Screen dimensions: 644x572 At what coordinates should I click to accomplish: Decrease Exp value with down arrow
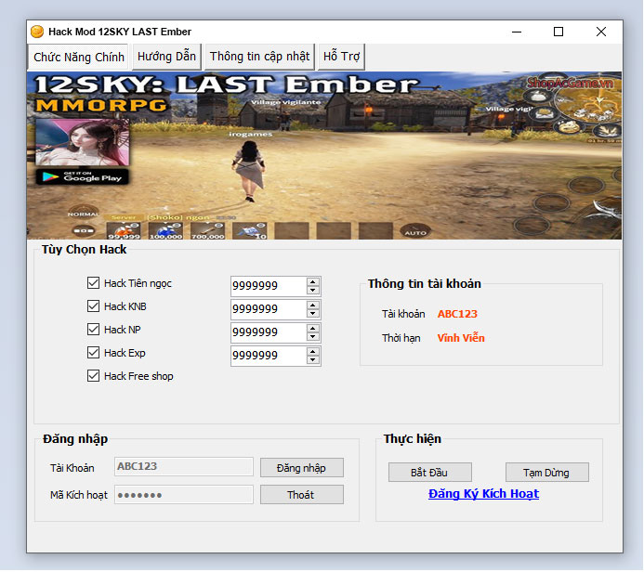313,360
